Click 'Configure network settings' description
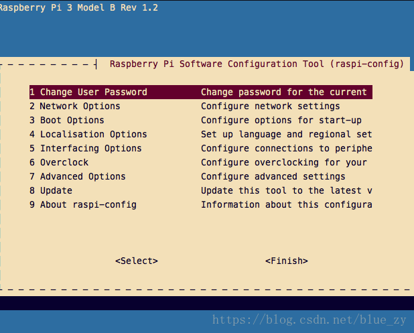The image size is (414, 333). (x=271, y=106)
